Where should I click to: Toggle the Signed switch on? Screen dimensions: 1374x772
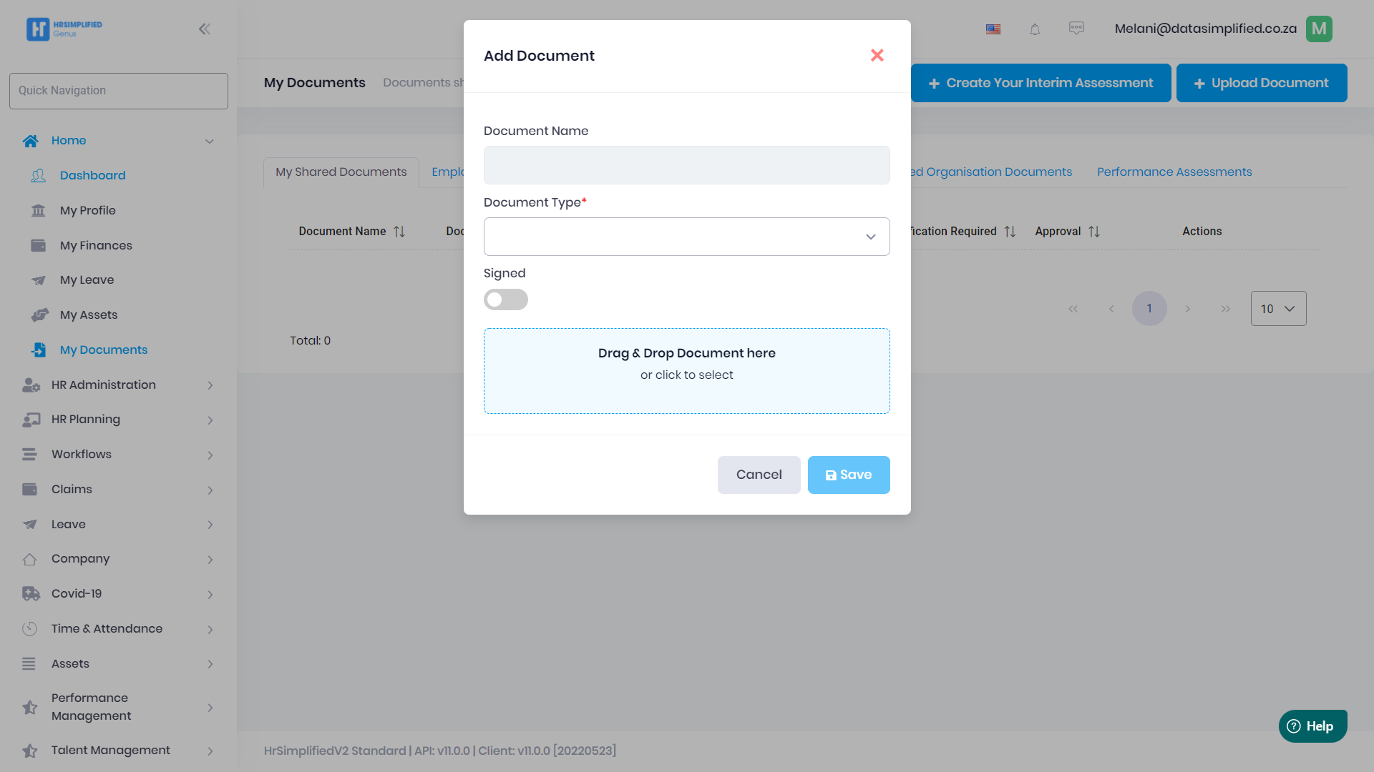[505, 300]
